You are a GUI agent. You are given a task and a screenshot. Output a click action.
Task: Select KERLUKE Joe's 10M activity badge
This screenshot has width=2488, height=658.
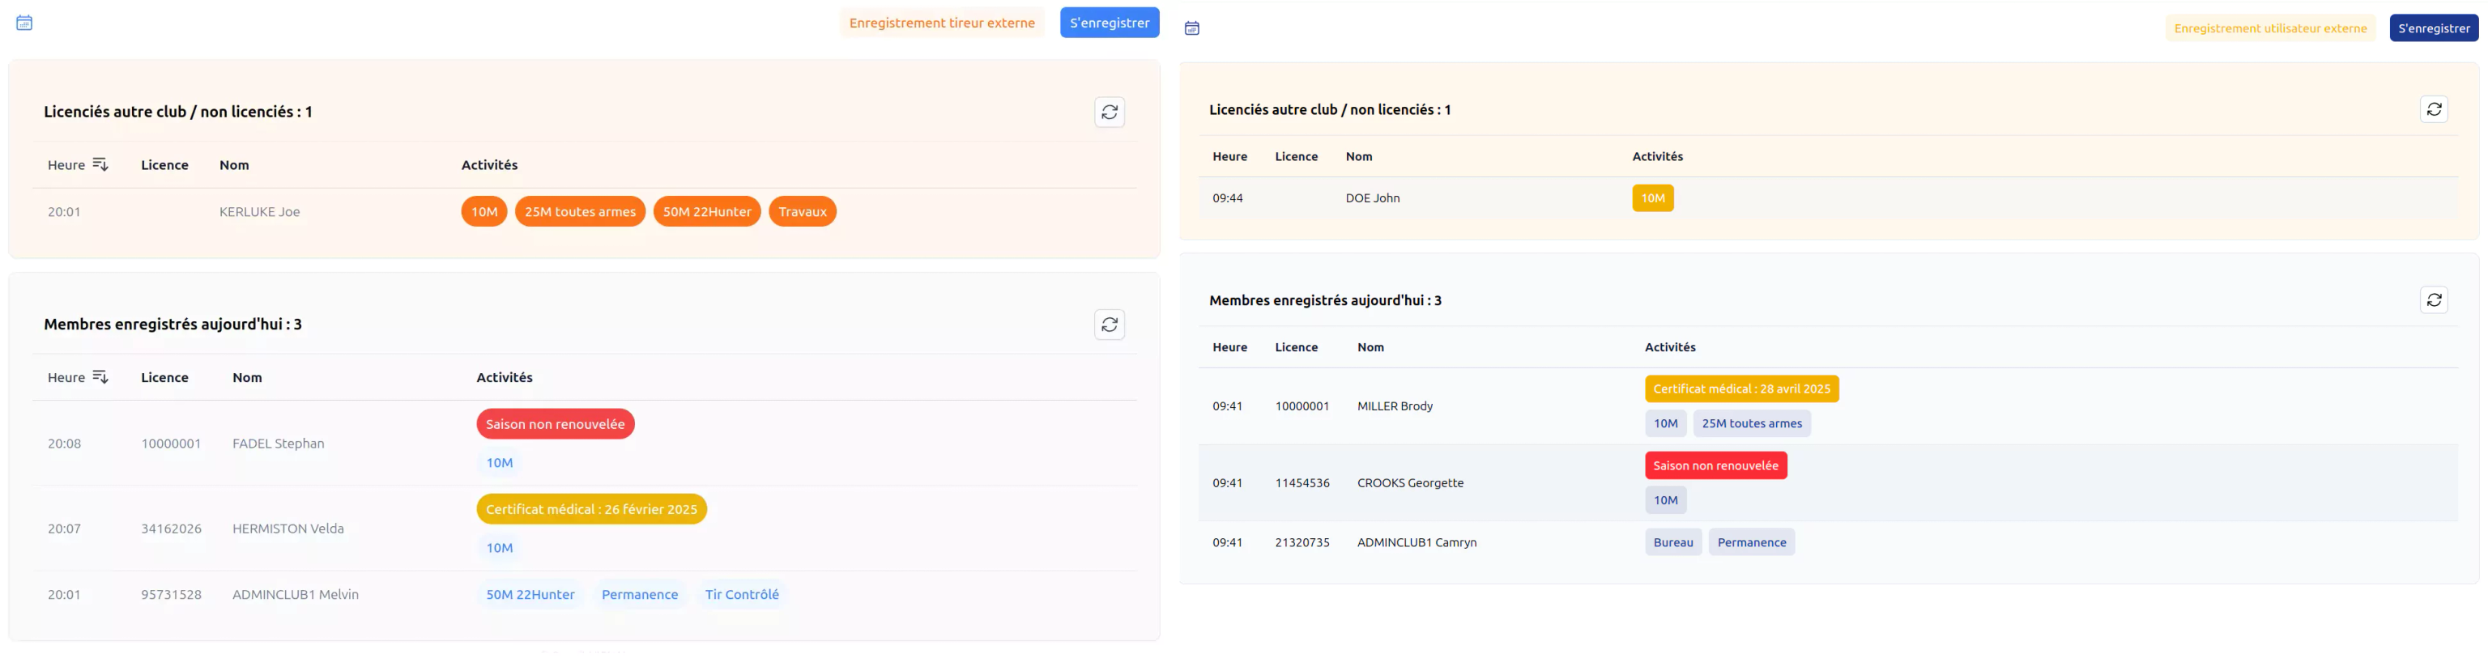click(x=484, y=211)
